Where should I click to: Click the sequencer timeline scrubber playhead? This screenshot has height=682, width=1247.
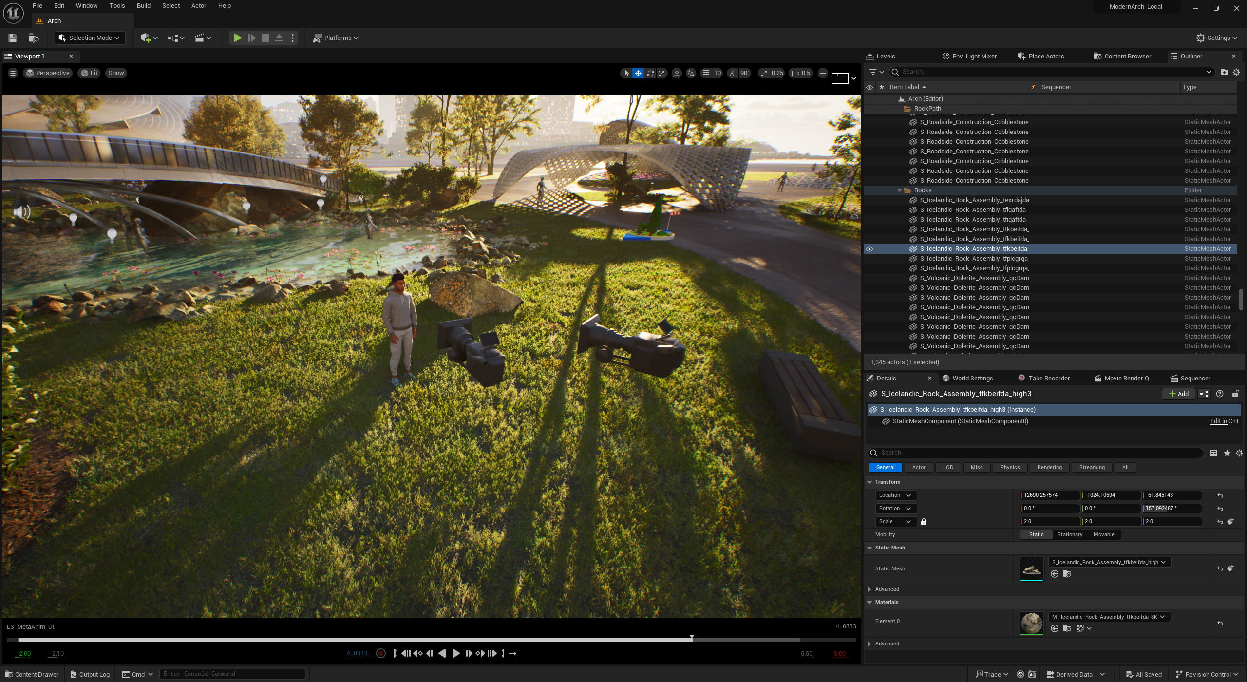click(692, 638)
